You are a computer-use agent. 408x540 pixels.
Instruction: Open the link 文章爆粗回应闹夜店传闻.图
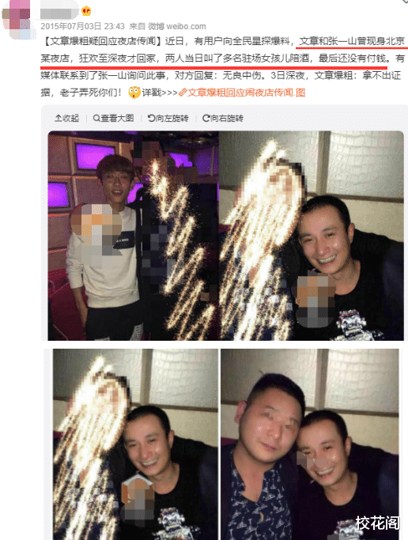pyautogui.click(x=246, y=93)
